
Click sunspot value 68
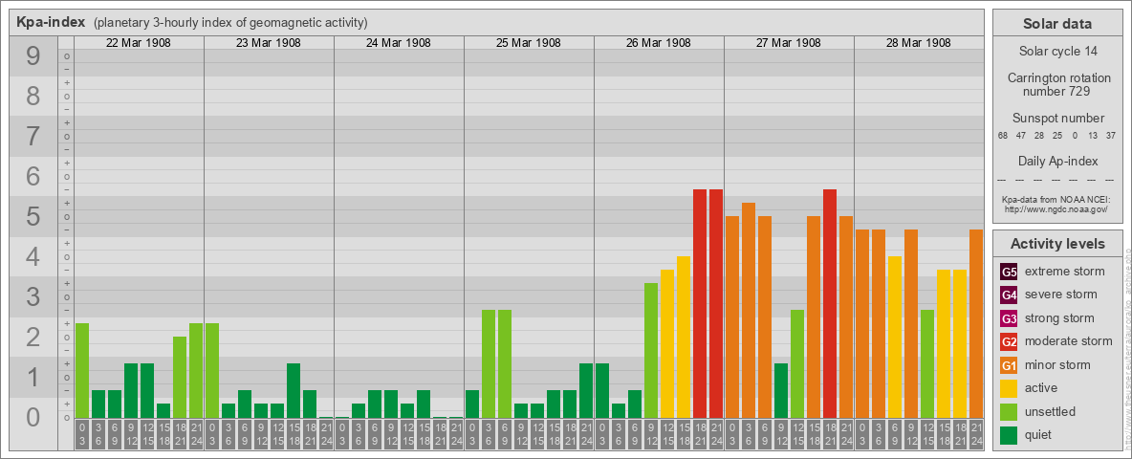pos(1003,136)
